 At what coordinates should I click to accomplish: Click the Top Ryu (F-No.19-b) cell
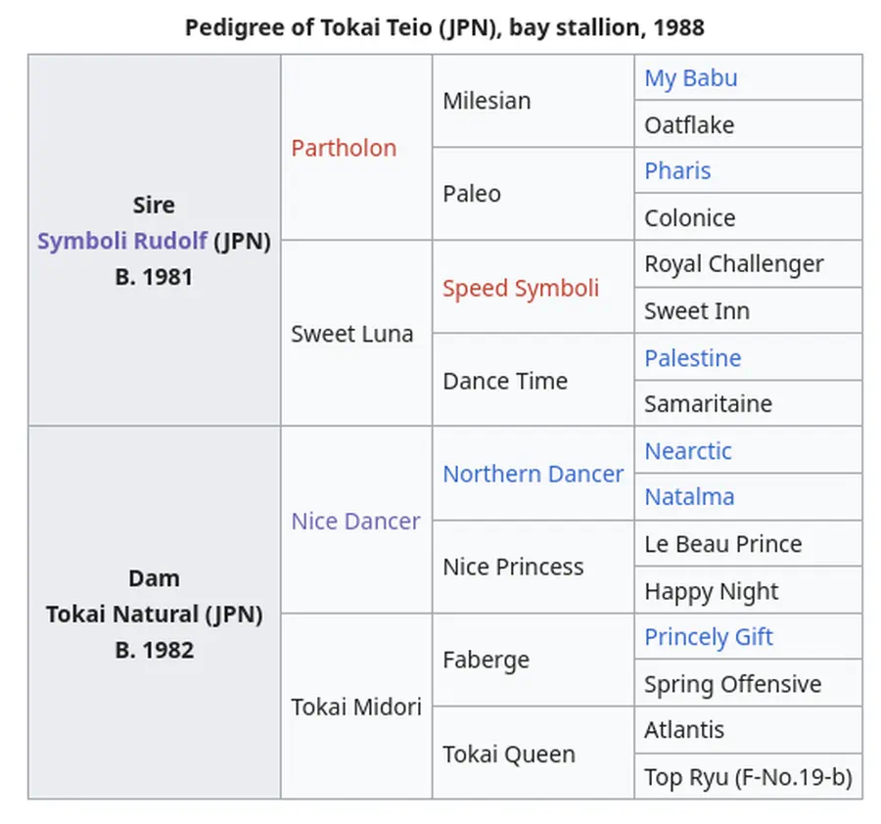[747, 777]
